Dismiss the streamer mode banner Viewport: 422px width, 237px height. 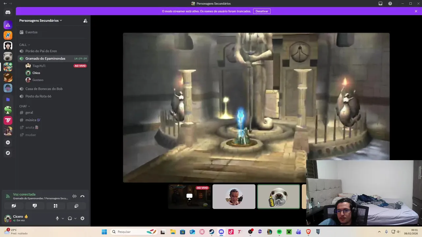click(416, 11)
